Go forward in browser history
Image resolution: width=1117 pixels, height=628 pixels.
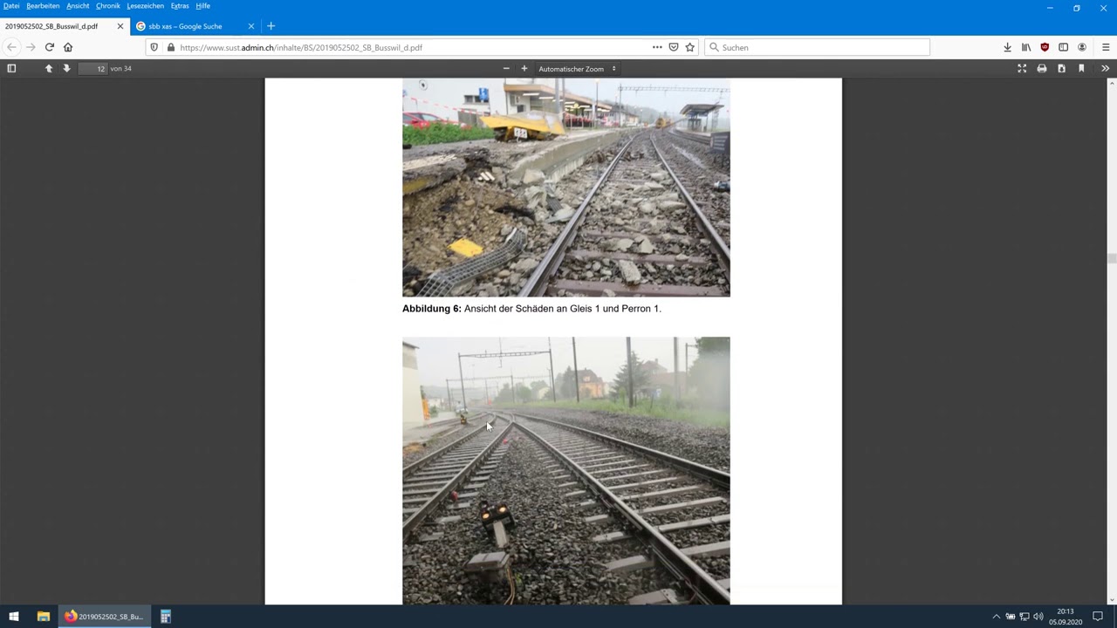pyautogui.click(x=31, y=47)
